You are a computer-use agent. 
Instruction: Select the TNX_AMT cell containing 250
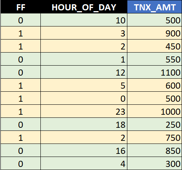point(155,124)
